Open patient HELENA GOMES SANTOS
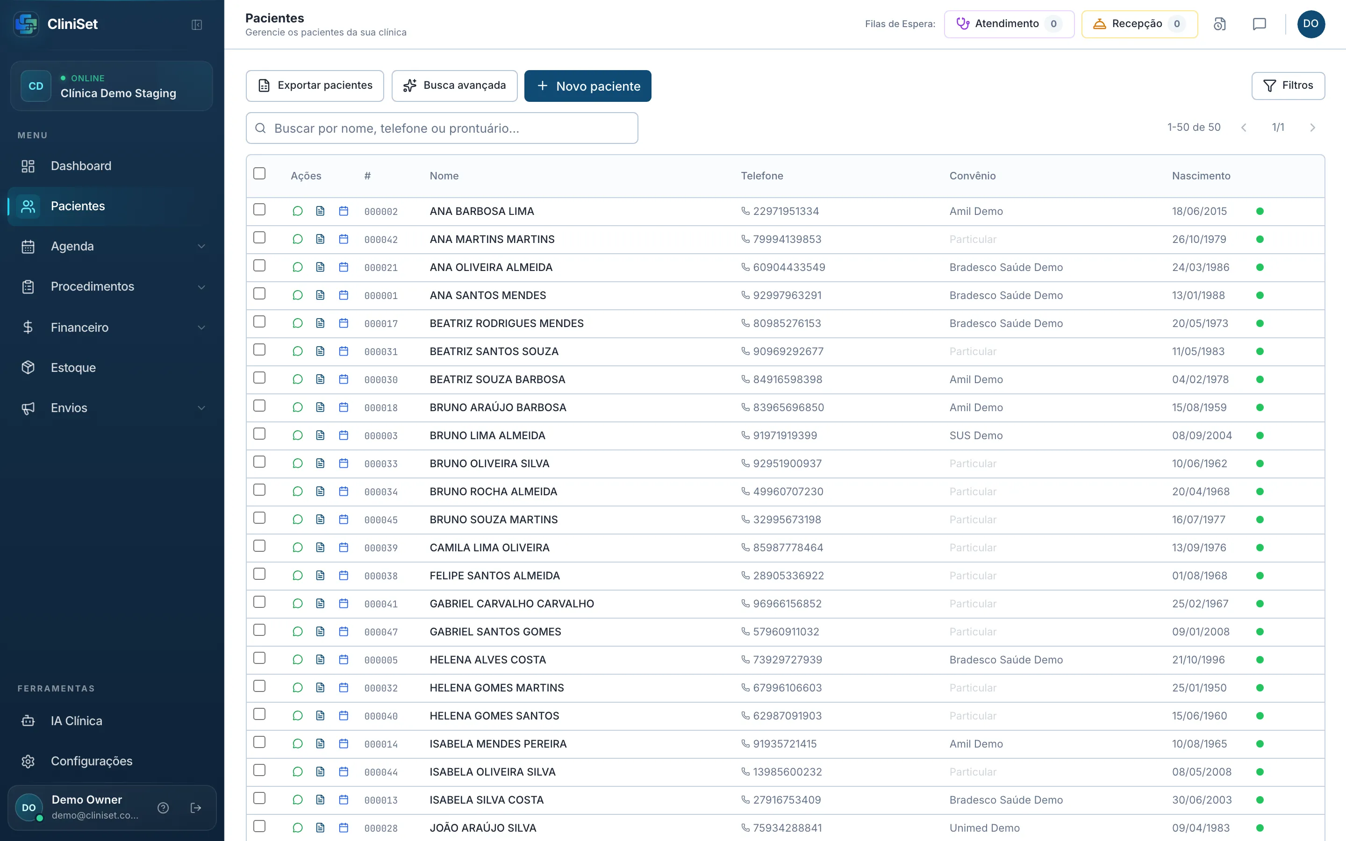Viewport: 1346px width, 841px height. (x=494, y=716)
